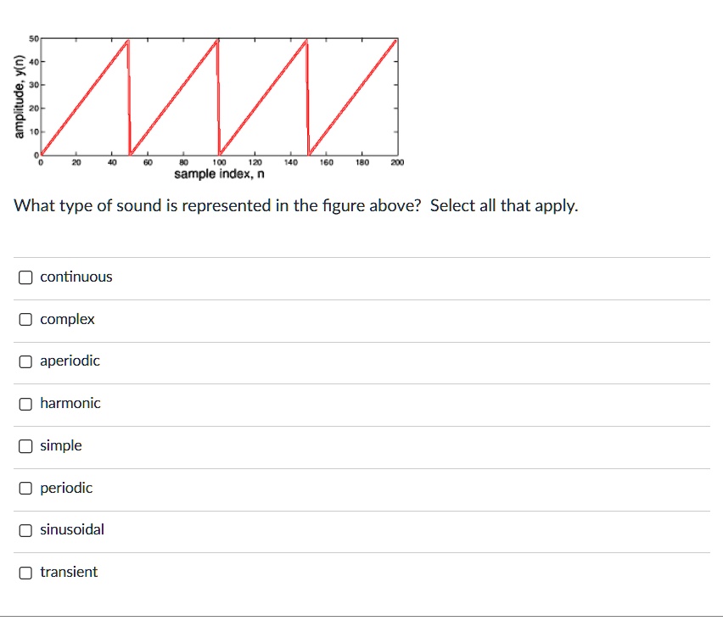Tick the 'complex' option checkbox
This screenshot has height=621, width=723.
25,320
